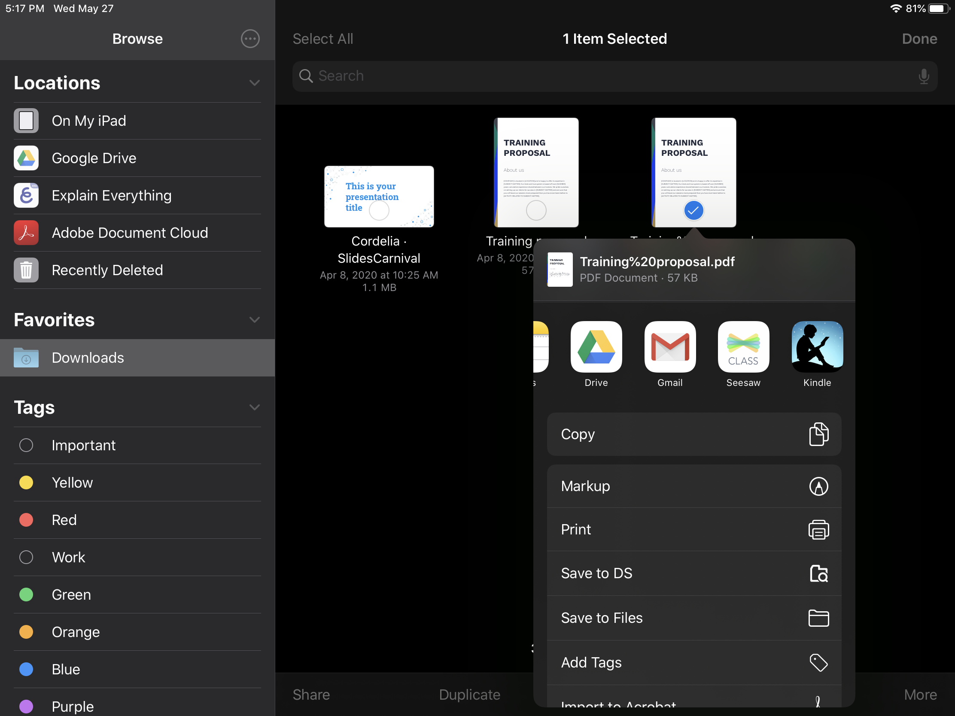This screenshot has height=716, width=955.
Task: Open the Cordelia SlidesCarnival thumbnail
Action: coord(379,196)
